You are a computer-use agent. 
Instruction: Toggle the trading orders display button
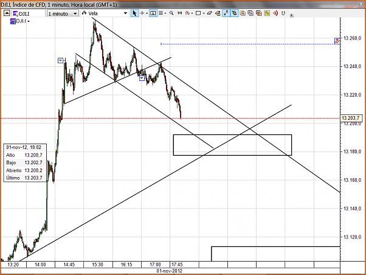tap(234, 13)
